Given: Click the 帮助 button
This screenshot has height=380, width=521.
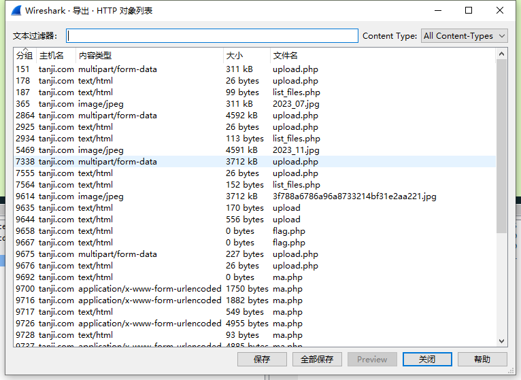Looking at the screenshot, I should pyautogui.click(x=482, y=359).
